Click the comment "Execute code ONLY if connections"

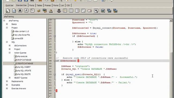point(95,58)
